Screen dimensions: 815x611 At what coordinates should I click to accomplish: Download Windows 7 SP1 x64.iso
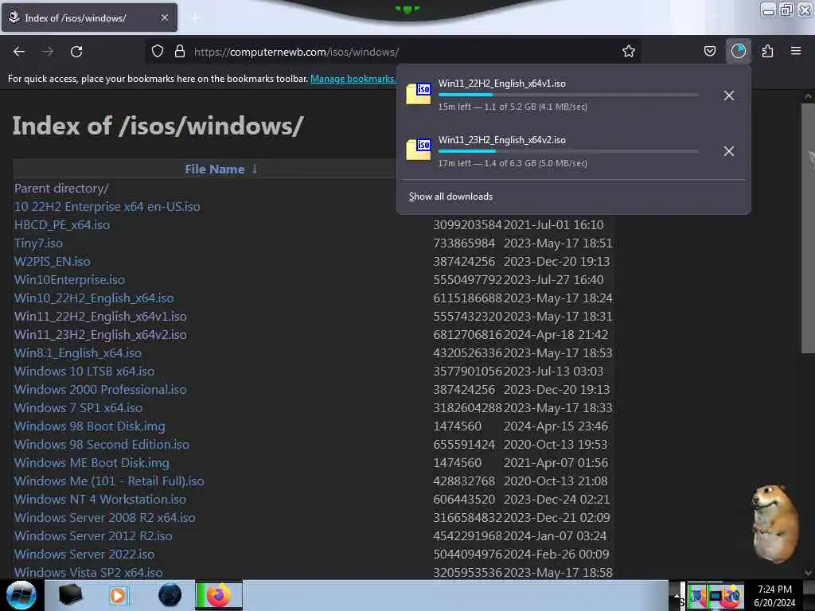click(79, 408)
